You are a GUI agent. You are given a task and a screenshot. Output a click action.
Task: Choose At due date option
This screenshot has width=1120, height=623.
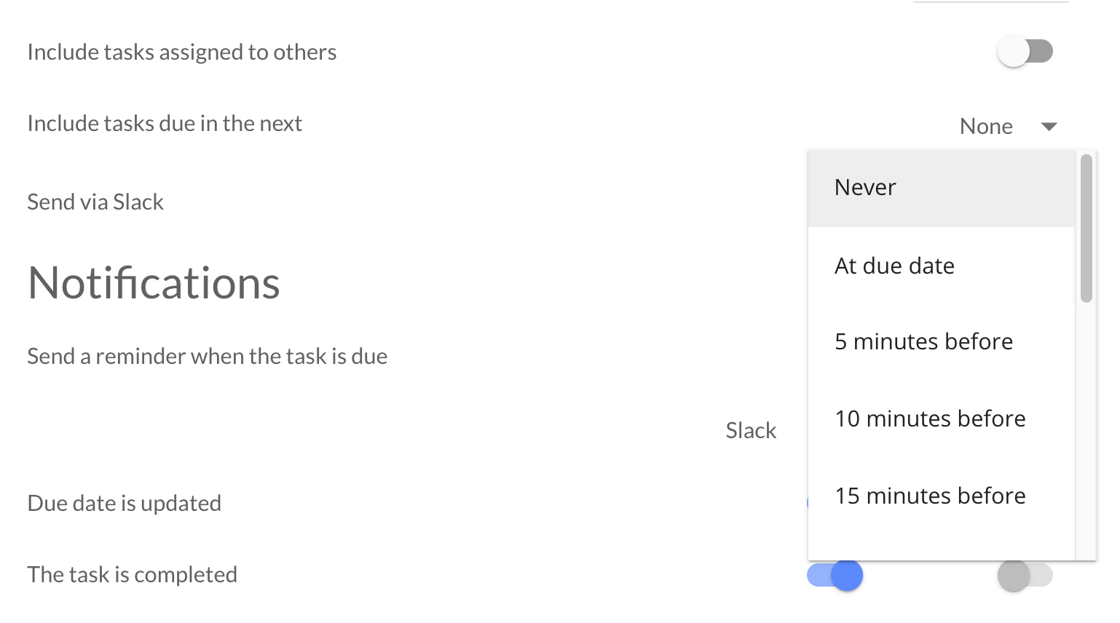941,266
